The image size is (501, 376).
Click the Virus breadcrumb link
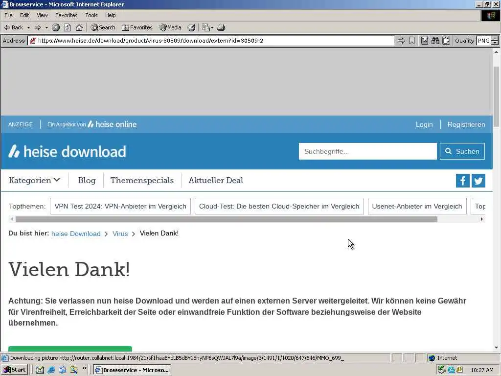[120, 234]
